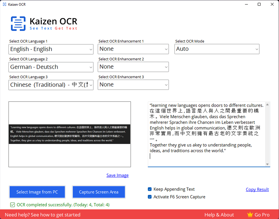Click the Copy Result link
This screenshot has width=279, height=219.
(x=257, y=189)
